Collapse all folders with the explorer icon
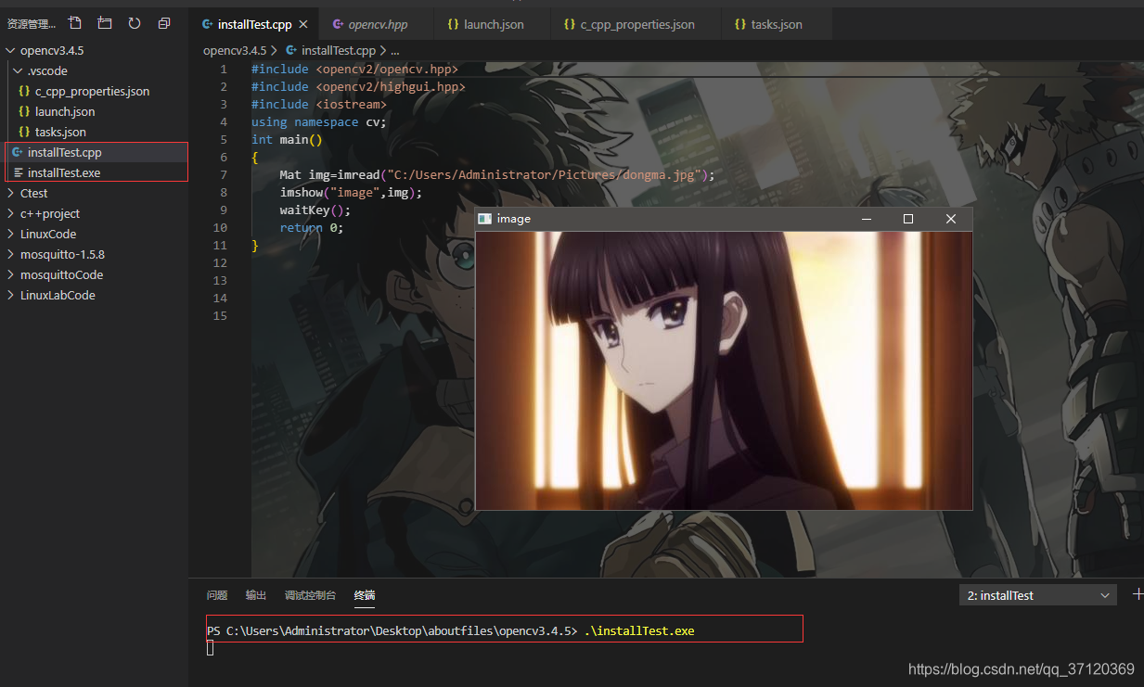Viewport: 1144px width, 687px height. (x=164, y=23)
